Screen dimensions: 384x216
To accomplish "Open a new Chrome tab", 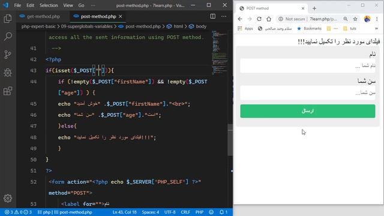I will point(314,8).
